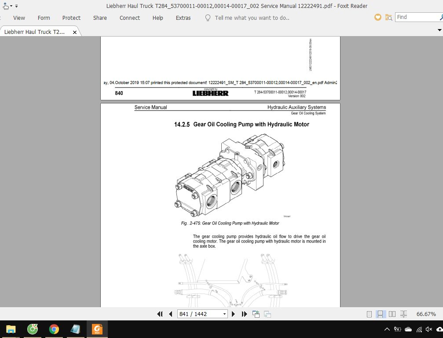Click the Fig. 2-475 caption

click(x=230, y=223)
